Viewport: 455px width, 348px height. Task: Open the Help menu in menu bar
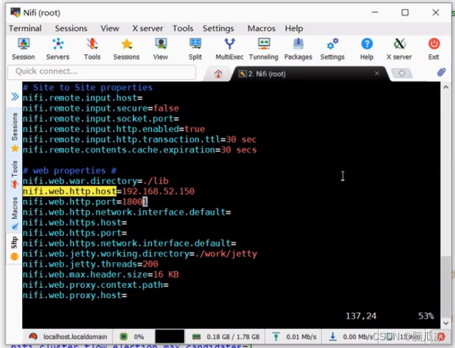[x=294, y=29]
